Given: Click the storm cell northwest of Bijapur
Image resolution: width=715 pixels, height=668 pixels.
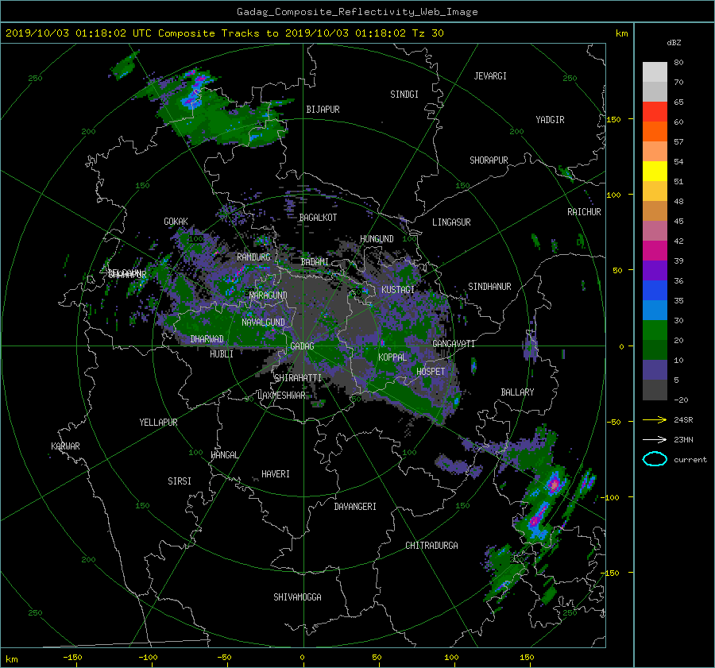Looking at the screenshot, I should [195, 91].
